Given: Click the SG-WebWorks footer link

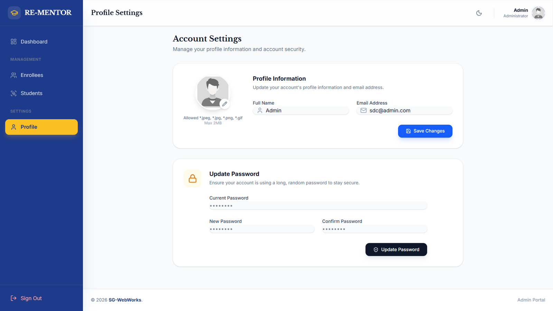Looking at the screenshot, I should tap(125, 300).
